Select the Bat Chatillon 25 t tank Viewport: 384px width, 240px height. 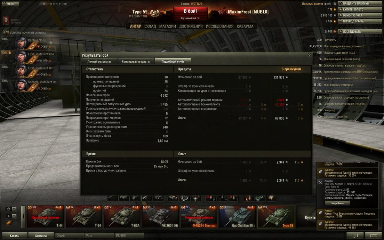tap(237, 217)
